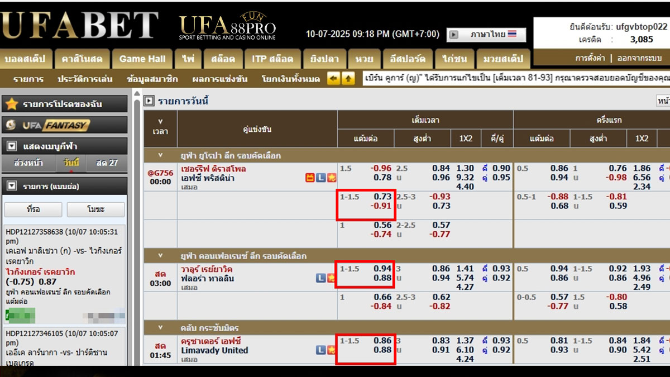The image size is (670, 377).
Task: Open the UFA Fantasy banner
Action: tap(65, 125)
